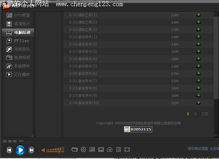Mute audio with the orange speaker icon

coord(43,150)
